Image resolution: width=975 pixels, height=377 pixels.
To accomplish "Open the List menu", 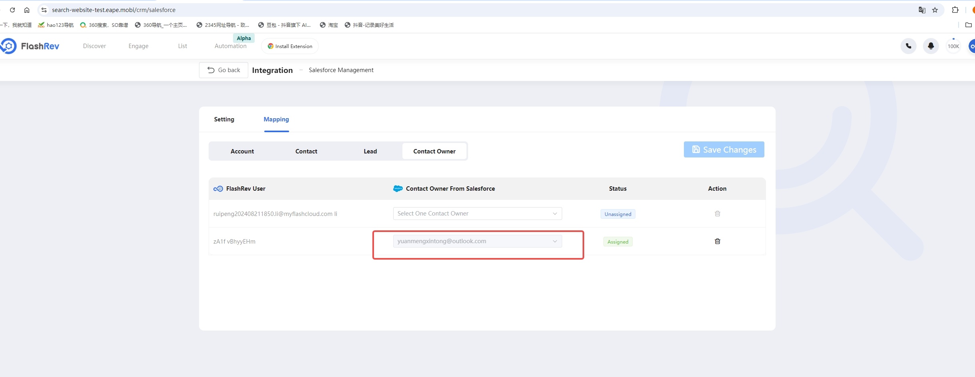I will (x=183, y=46).
